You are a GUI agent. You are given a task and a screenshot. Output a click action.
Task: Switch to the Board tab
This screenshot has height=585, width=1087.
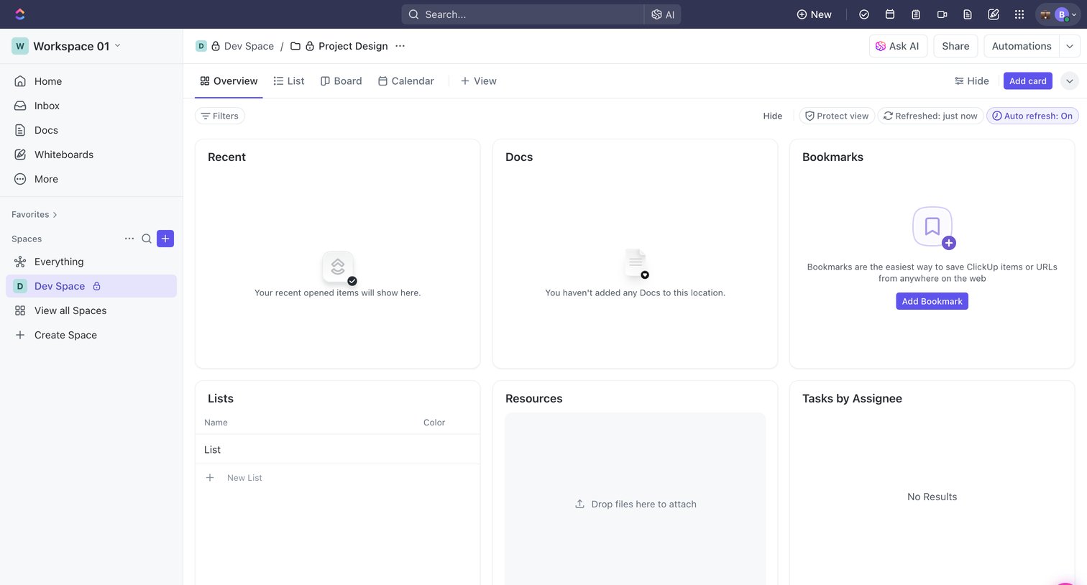pyautogui.click(x=341, y=81)
